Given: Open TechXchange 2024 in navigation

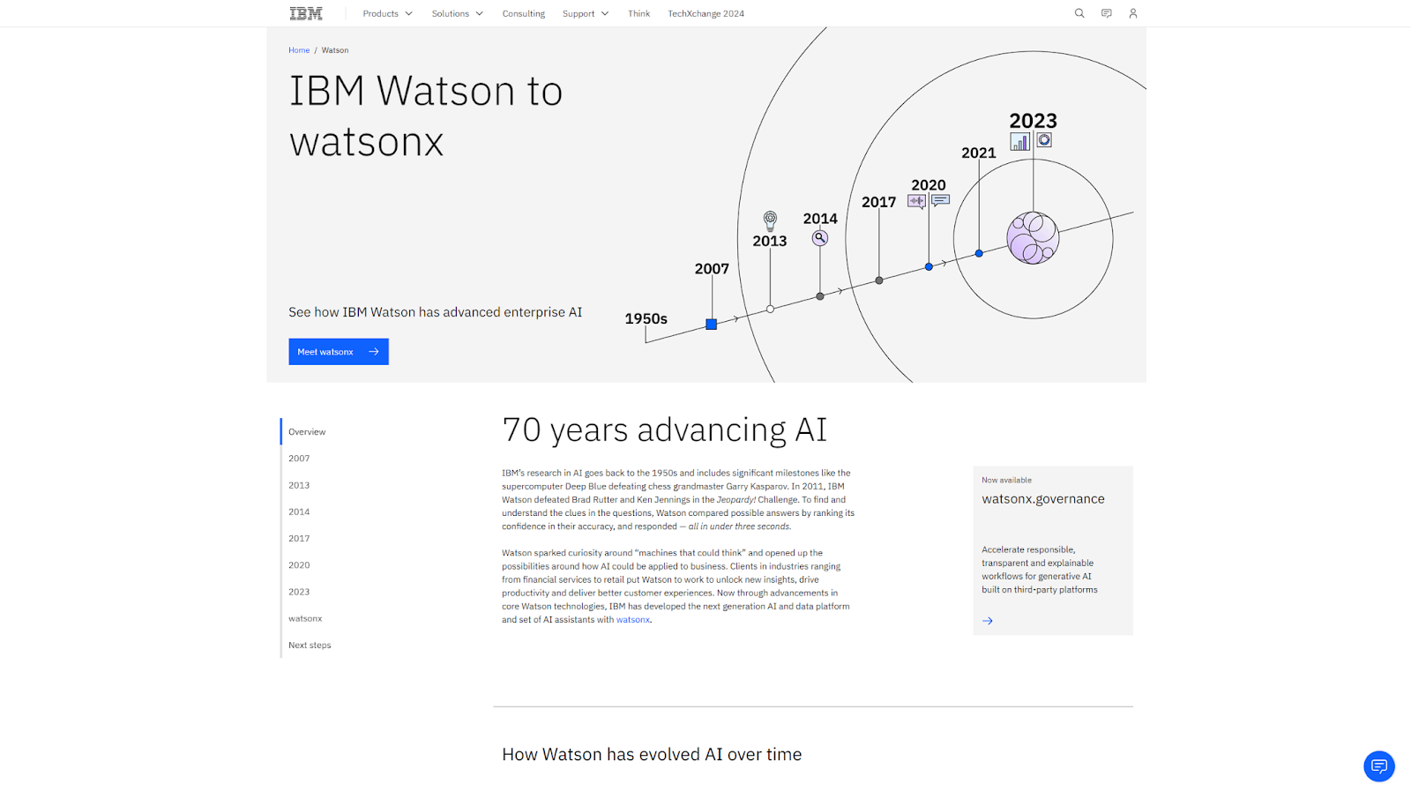Looking at the screenshot, I should (705, 13).
